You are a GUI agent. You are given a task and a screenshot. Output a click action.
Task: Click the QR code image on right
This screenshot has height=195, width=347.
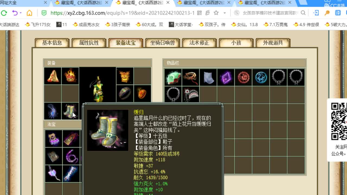(x=339, y=121)
